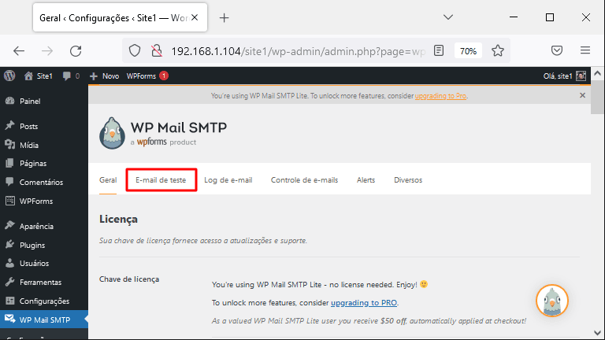Viewport: 605px width, 340px height.
Task: Click the page scrollbar up arrow
Action: [x=597, y=73]
